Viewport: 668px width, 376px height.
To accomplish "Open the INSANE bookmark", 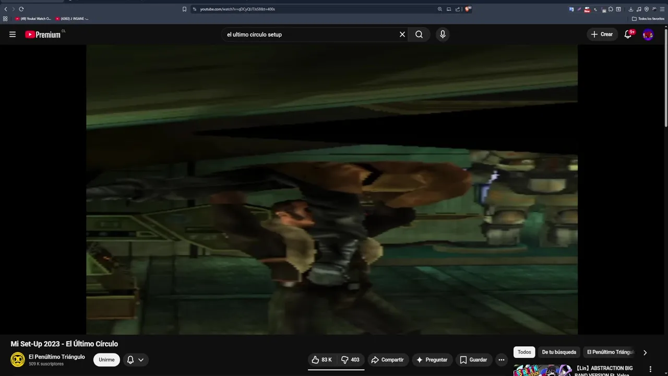I will 72,19.
